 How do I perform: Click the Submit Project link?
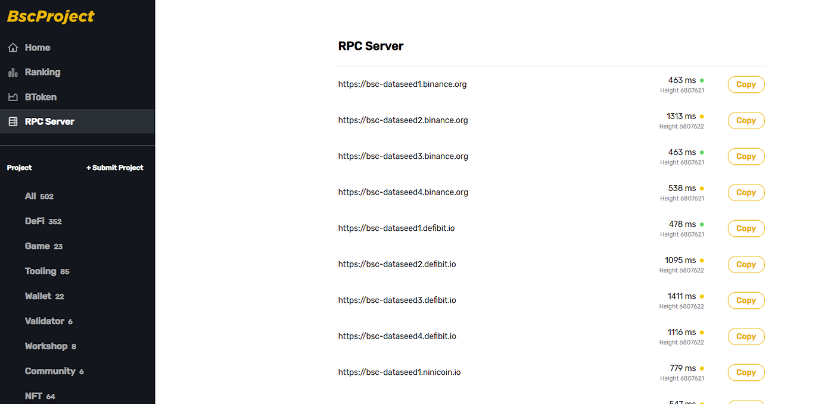click(115, 168)
